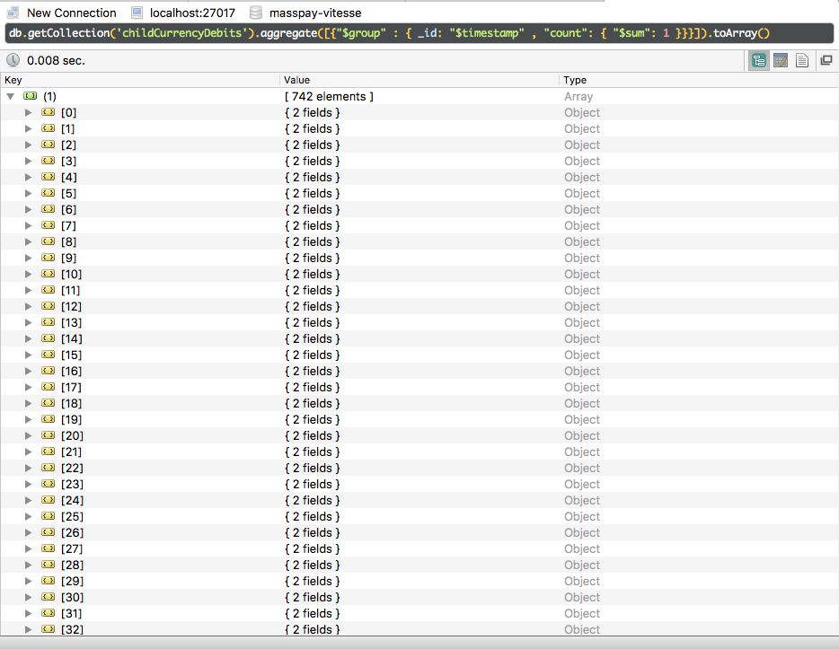The image size is (839, 649).
Task: Click the object icon for row [5]
Action: point(49,193)
